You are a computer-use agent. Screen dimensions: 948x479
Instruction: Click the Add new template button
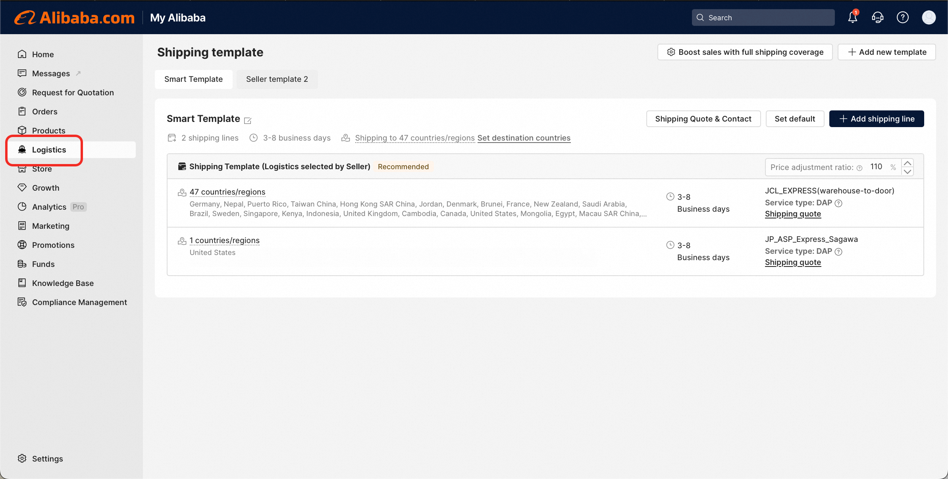pyautogui.click(x=887, y=52)
